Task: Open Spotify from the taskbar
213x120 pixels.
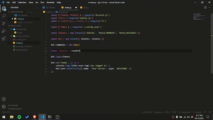Action: coord(19,117)
